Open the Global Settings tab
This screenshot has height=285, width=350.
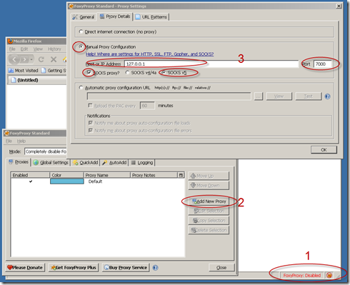(x=51, y=163)
